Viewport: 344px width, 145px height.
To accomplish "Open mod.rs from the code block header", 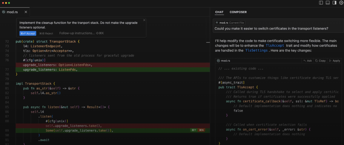I will point(223,61).
